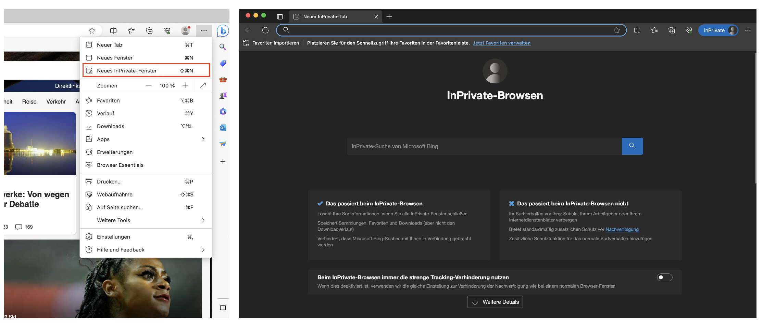Open favorites list in the InPrivate window toolbar

(x=654, y=30)
